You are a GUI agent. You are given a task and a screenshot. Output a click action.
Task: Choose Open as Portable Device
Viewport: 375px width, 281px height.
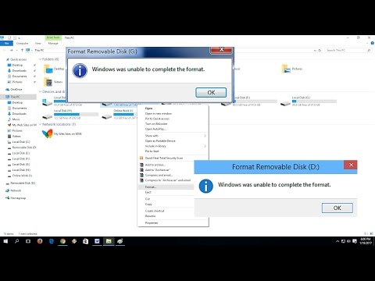(x=160, y=140)
